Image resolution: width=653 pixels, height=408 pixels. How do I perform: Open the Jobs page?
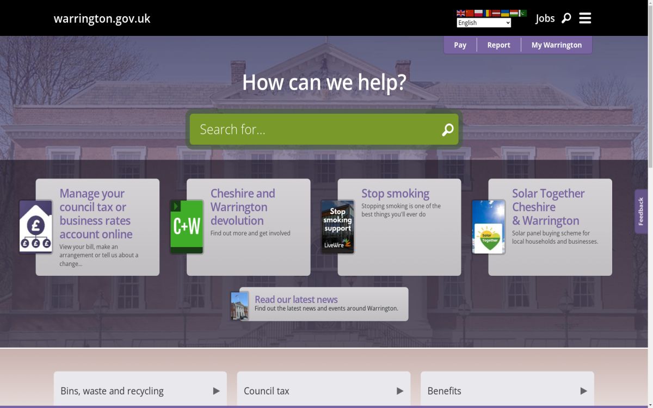(x=545, y=18)
